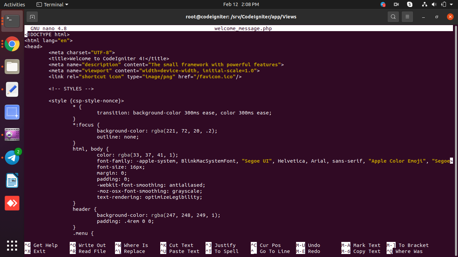
Task: Click the camera tray indicator
Action: click(x=396, y=4)
